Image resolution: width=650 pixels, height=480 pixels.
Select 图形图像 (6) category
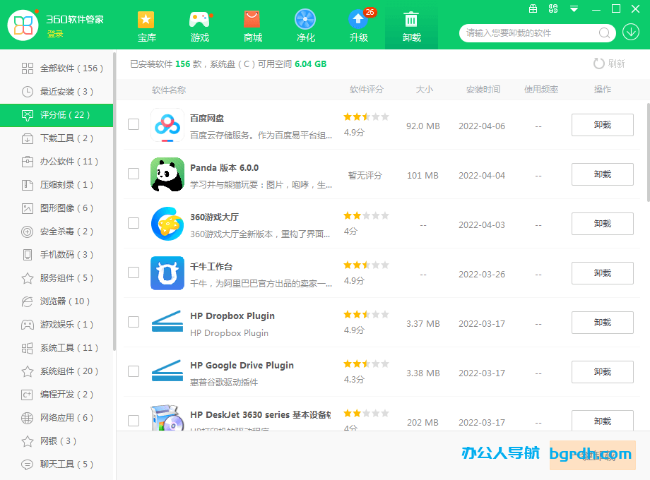(x=57, y=208)
